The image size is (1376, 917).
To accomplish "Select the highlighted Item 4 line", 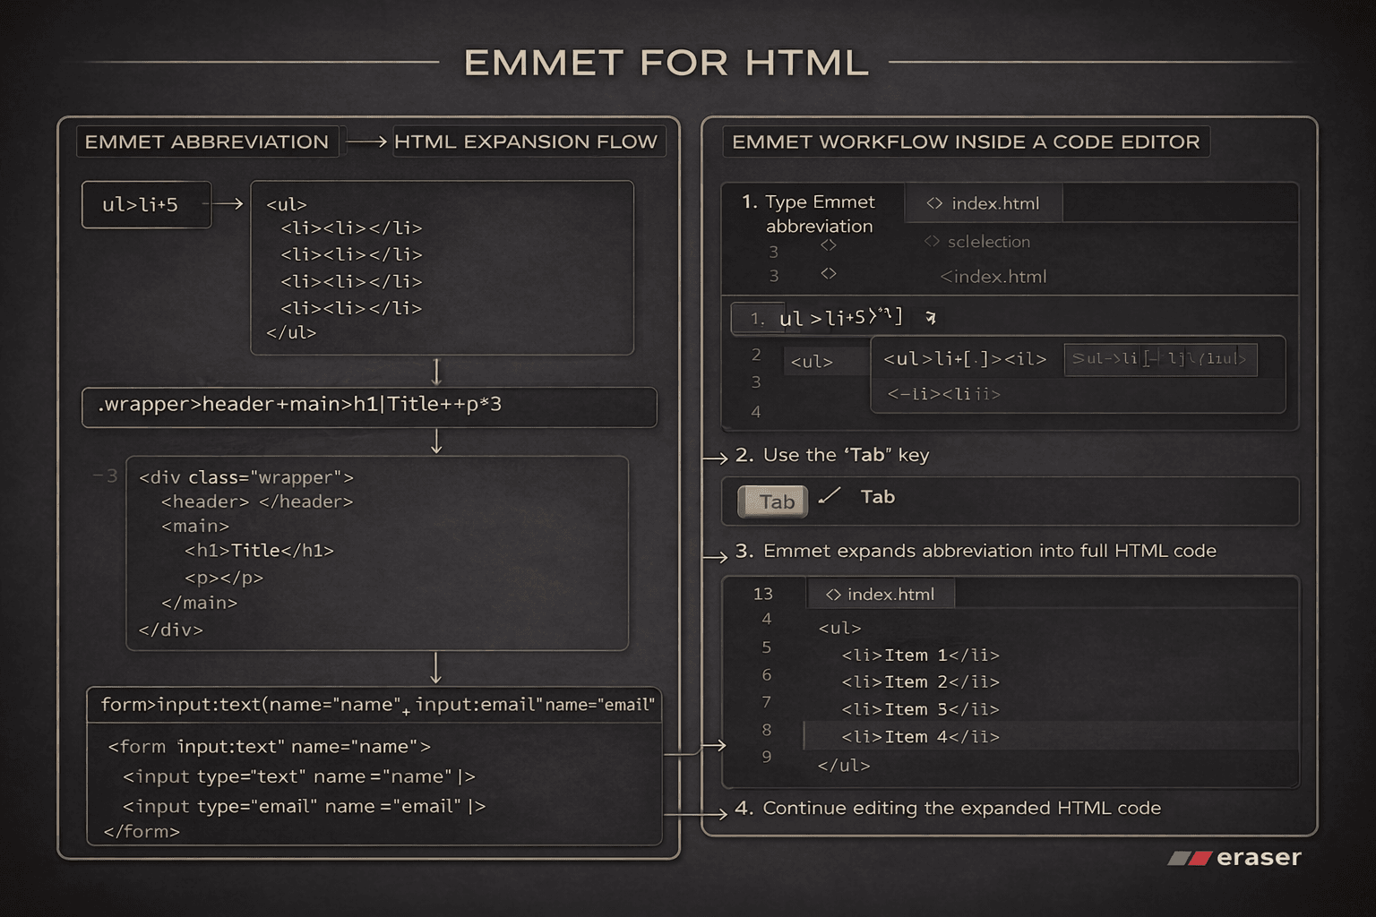I will point(919,737).
